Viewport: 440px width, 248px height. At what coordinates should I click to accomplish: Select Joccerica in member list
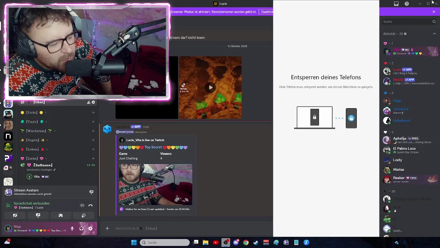coord(409,111)
